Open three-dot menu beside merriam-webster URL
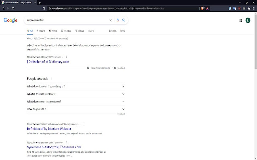Screen dimensions: 257x160 coord(83,124)
